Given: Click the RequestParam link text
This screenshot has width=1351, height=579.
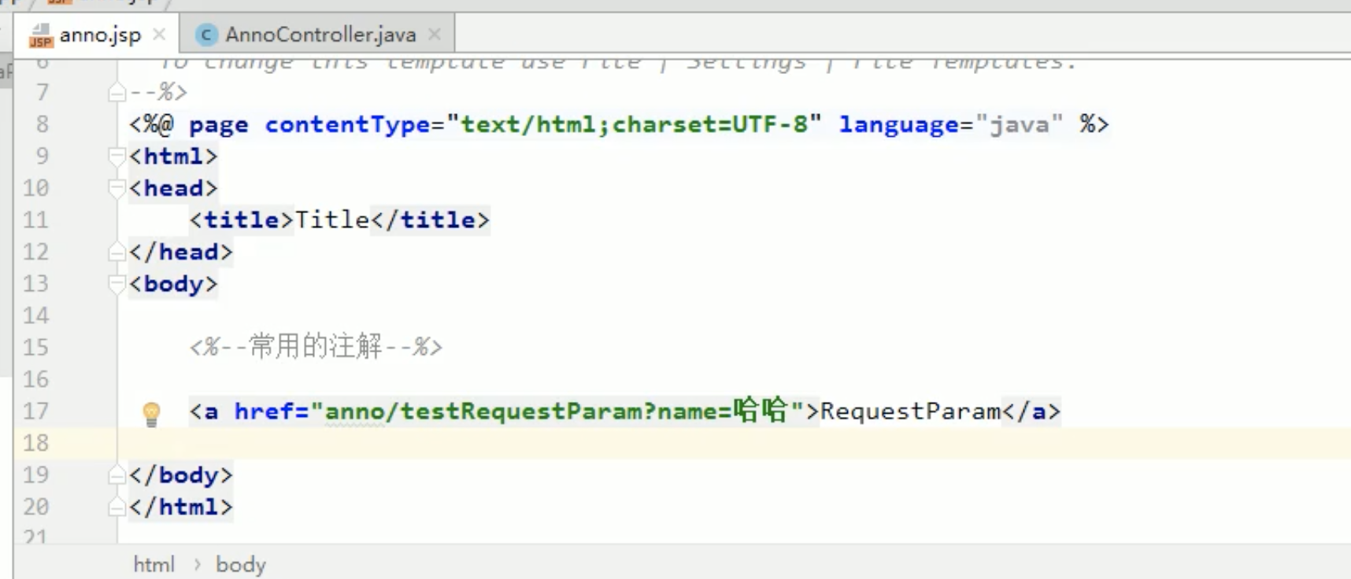Looking at the screenshot, I should pos(910,411).
